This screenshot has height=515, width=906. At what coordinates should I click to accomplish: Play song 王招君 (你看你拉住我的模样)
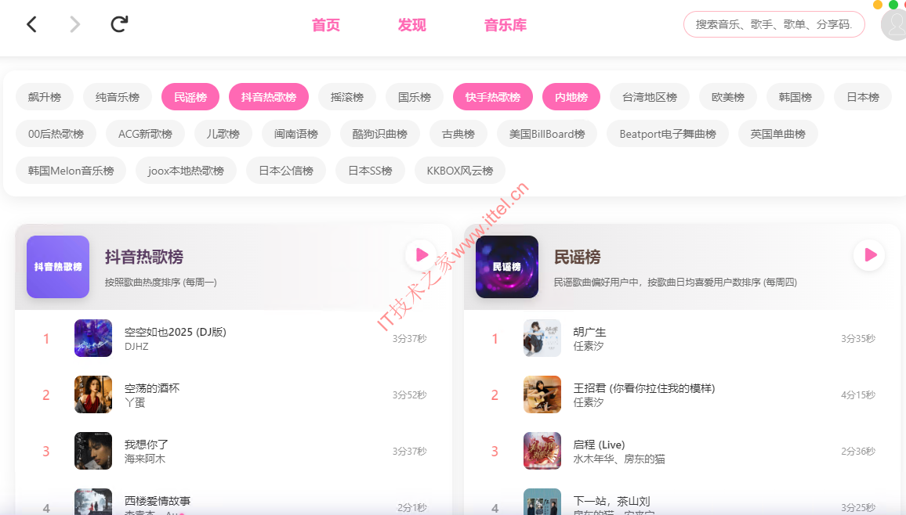pyautogui.click(x=643, y=388)
